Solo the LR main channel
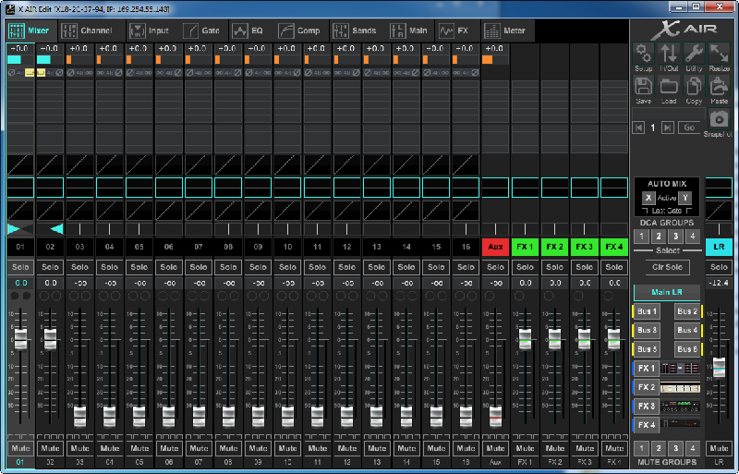Screen dimensions: 739x474 [x=719, y=267]
